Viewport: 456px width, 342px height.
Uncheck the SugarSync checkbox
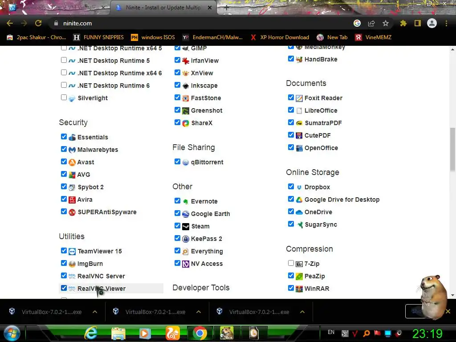coord(291,224)
